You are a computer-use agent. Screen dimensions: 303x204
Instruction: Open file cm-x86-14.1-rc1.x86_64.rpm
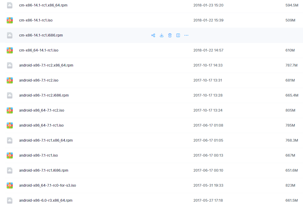43,5
